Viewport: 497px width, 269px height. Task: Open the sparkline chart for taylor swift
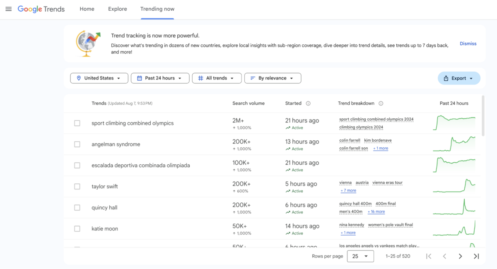click(454, 186)
